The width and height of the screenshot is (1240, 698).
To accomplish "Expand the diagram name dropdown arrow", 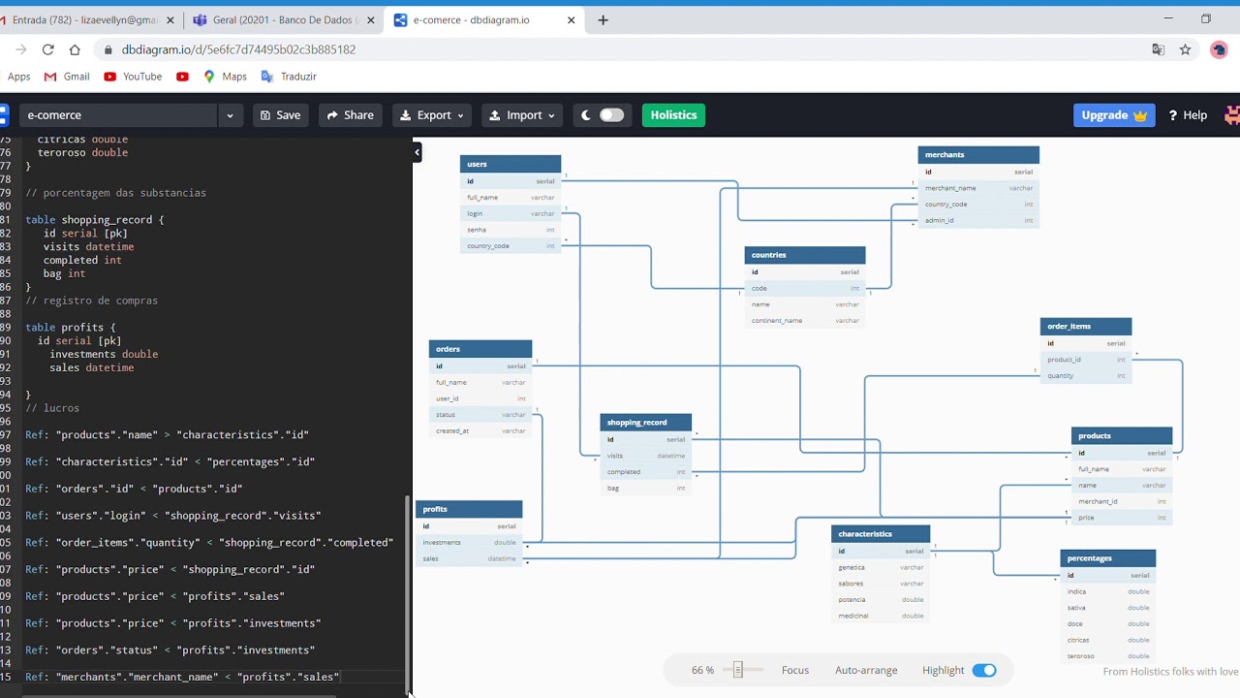I will [230, 115].
